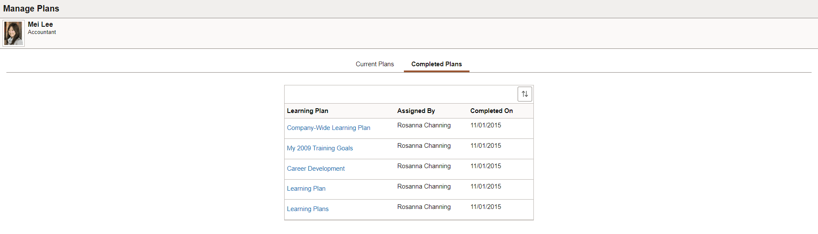Open Mei Lee's profile photo

[14, 34]
